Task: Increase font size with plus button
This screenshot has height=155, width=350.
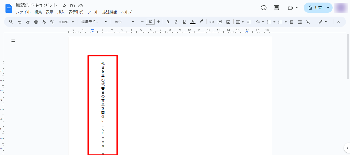Action: click(159, 22)
